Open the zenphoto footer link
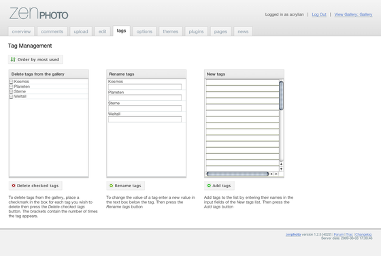This screenshot has width=381, height=256. pos(293,234)
